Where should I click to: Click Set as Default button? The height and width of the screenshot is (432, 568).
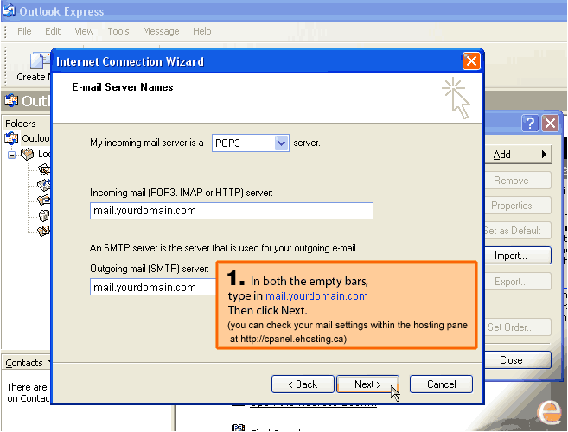[518, 231]
